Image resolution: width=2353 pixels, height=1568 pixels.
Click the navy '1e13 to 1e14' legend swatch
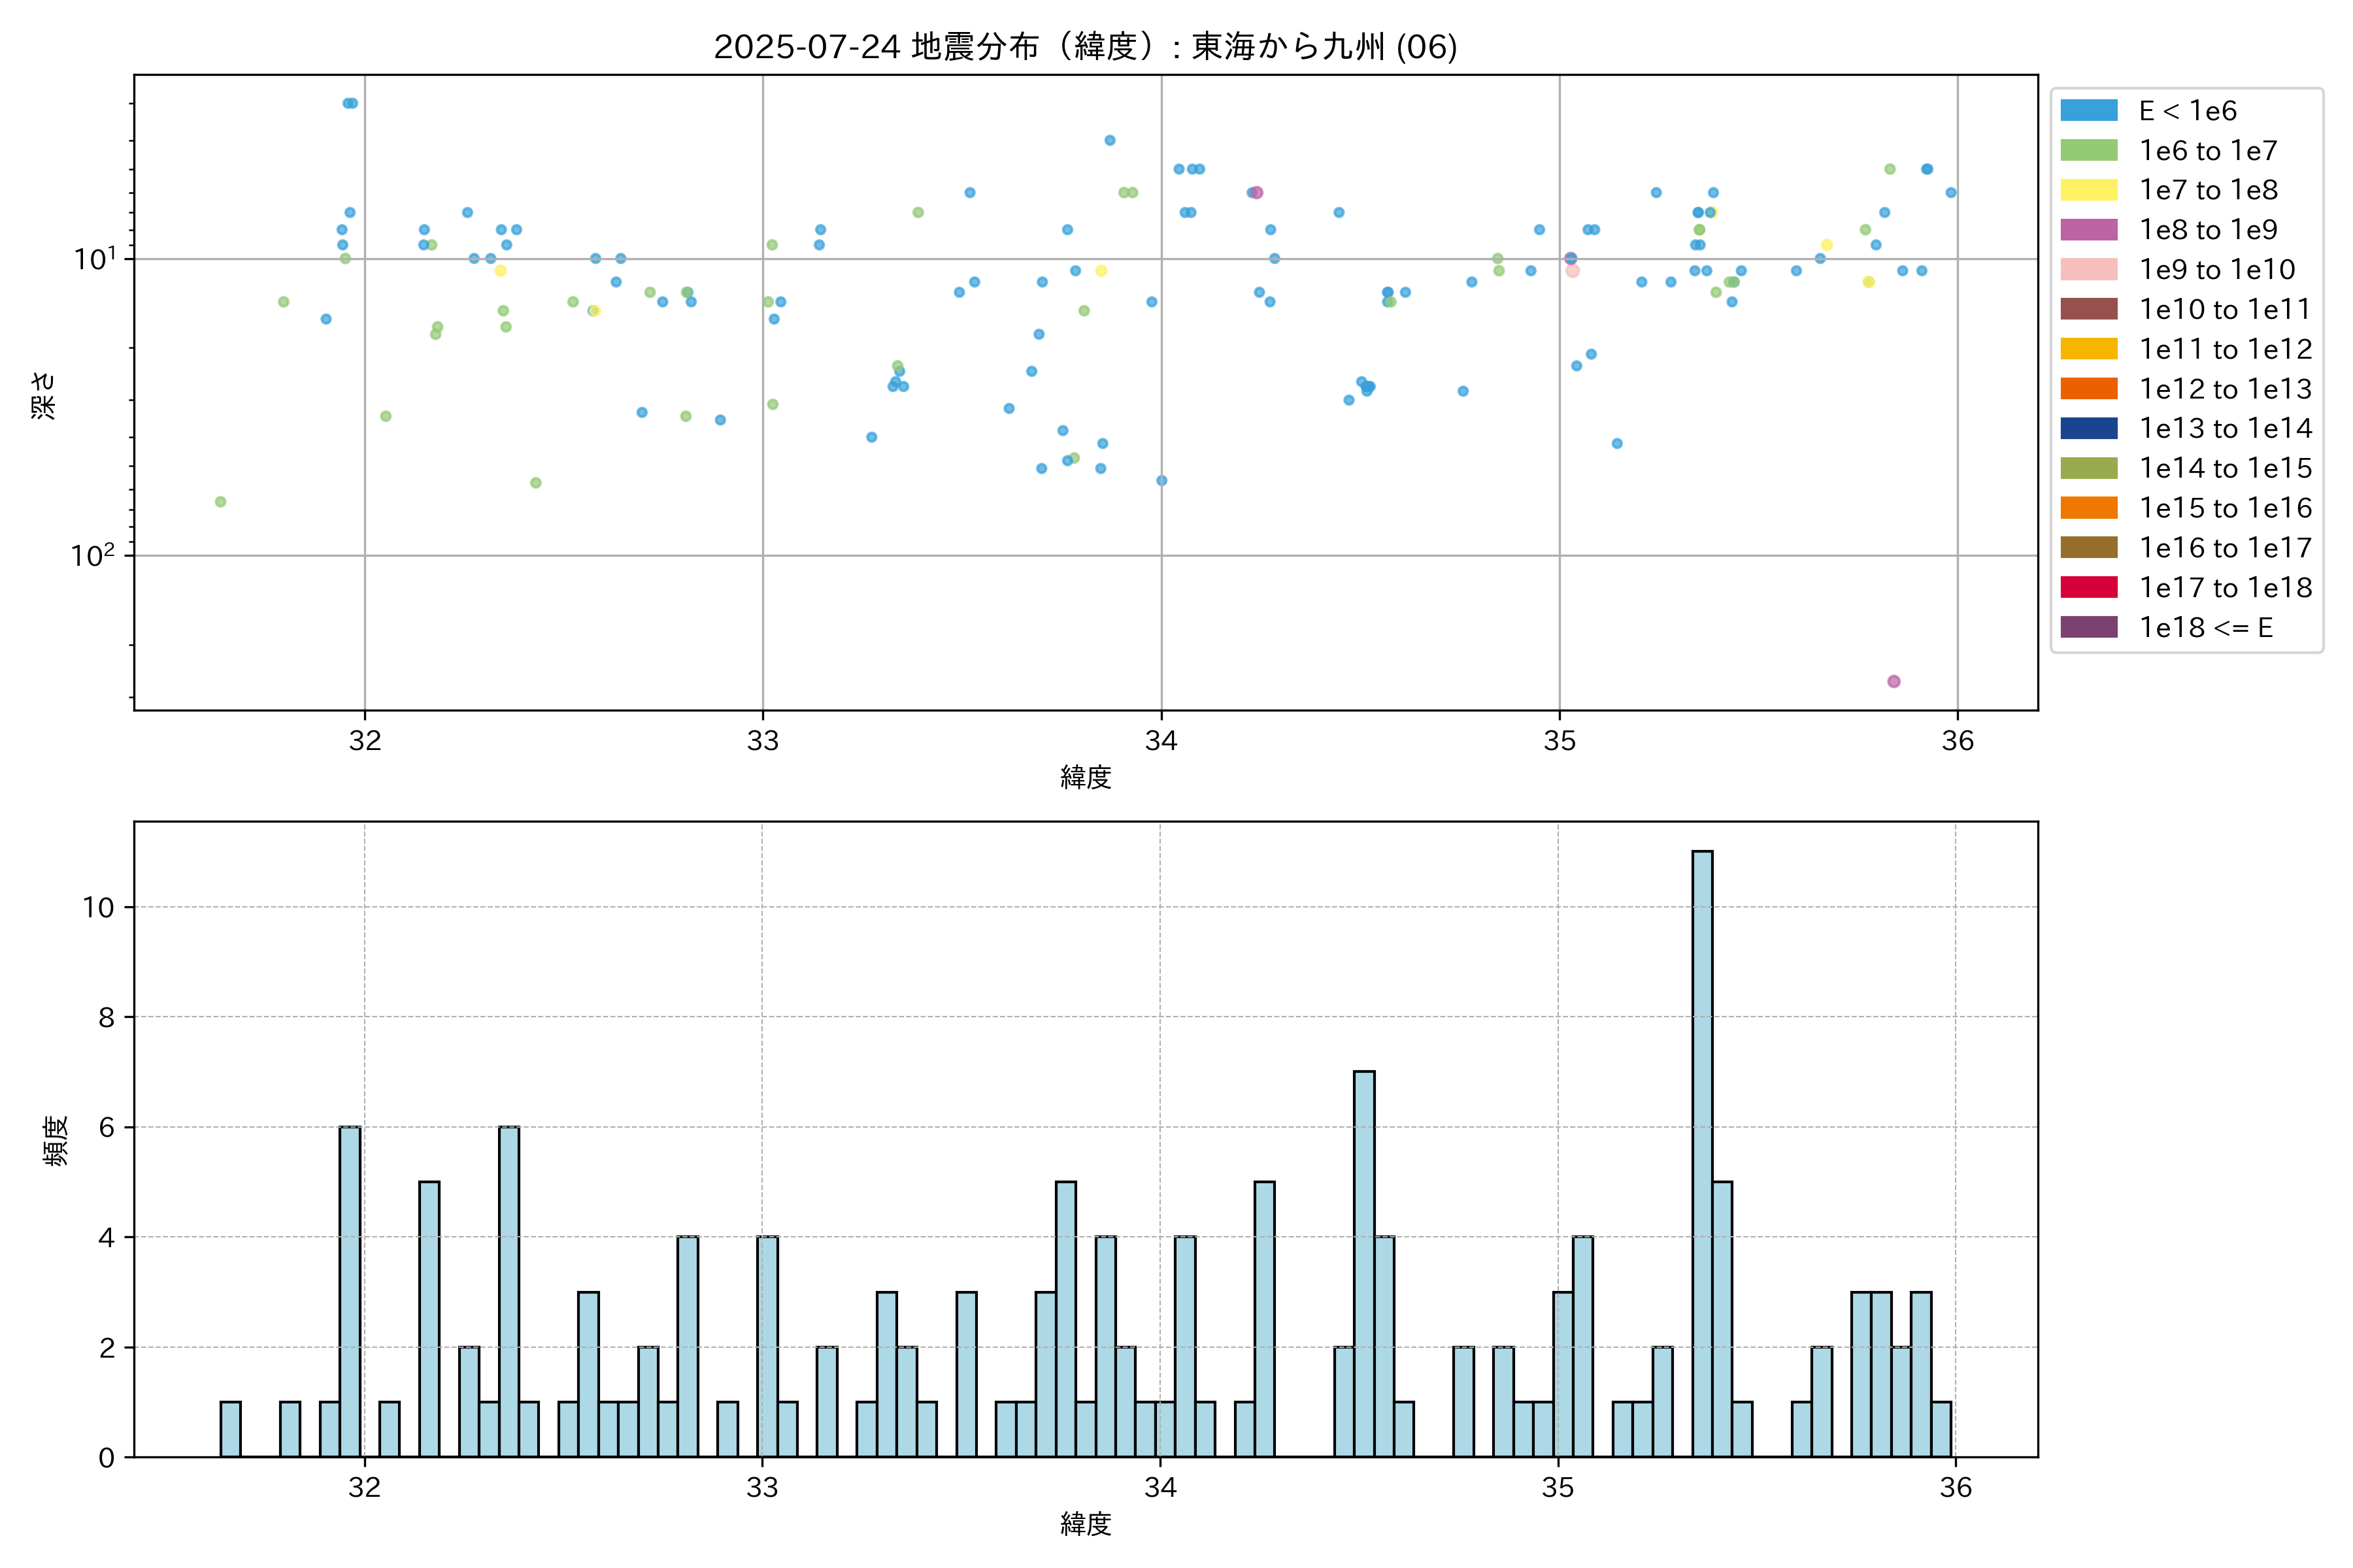pos(2088,429)
